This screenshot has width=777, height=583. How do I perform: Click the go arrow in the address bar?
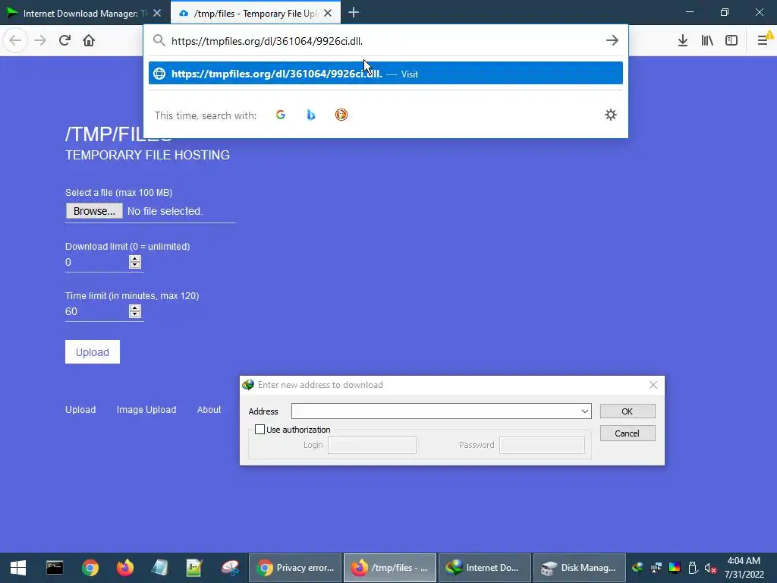(612, 40)
